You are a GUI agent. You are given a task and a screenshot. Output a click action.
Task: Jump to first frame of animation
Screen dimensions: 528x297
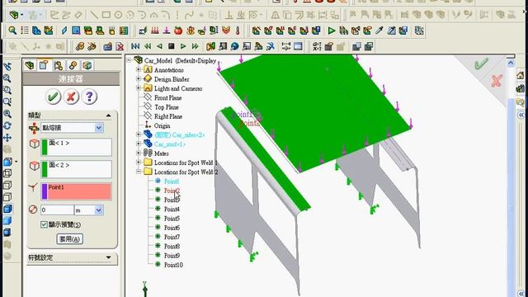point(135,46)
